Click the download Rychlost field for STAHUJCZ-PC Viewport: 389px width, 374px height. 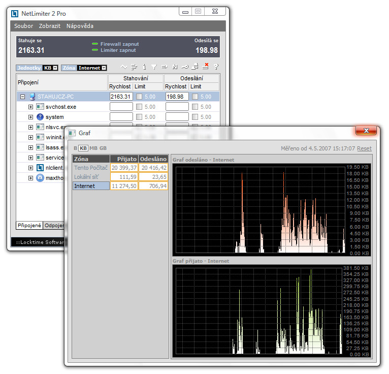coord(121,97)
